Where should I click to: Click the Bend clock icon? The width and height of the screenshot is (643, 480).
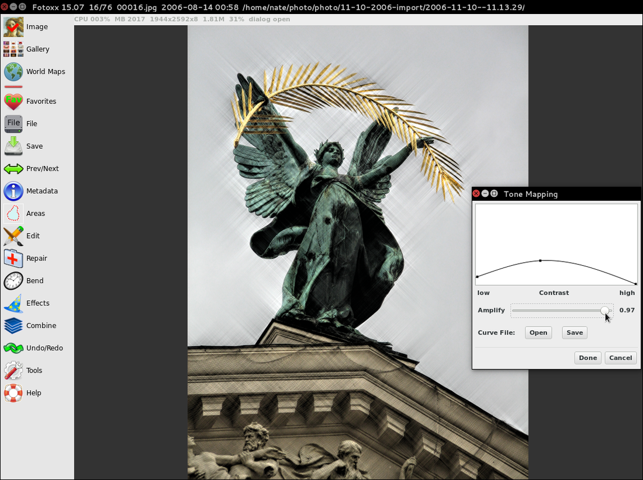[13, 281]
